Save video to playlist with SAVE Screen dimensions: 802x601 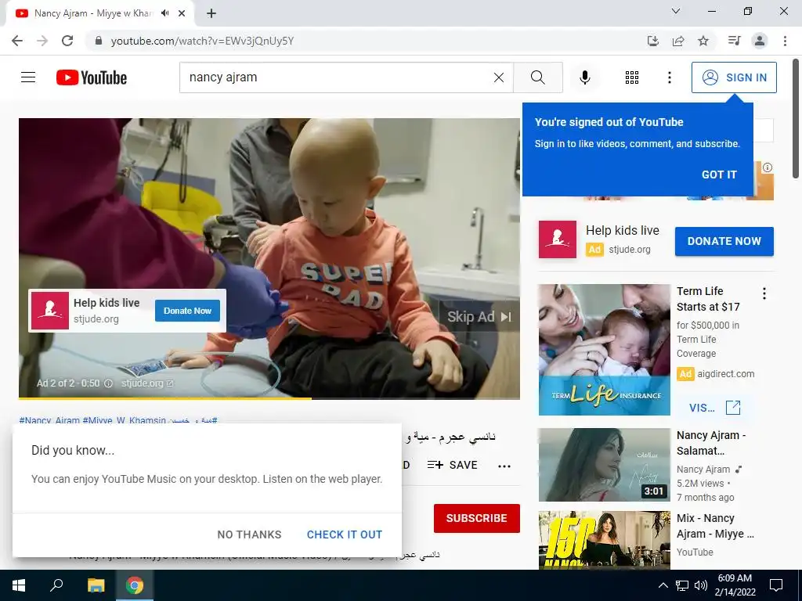452,465
